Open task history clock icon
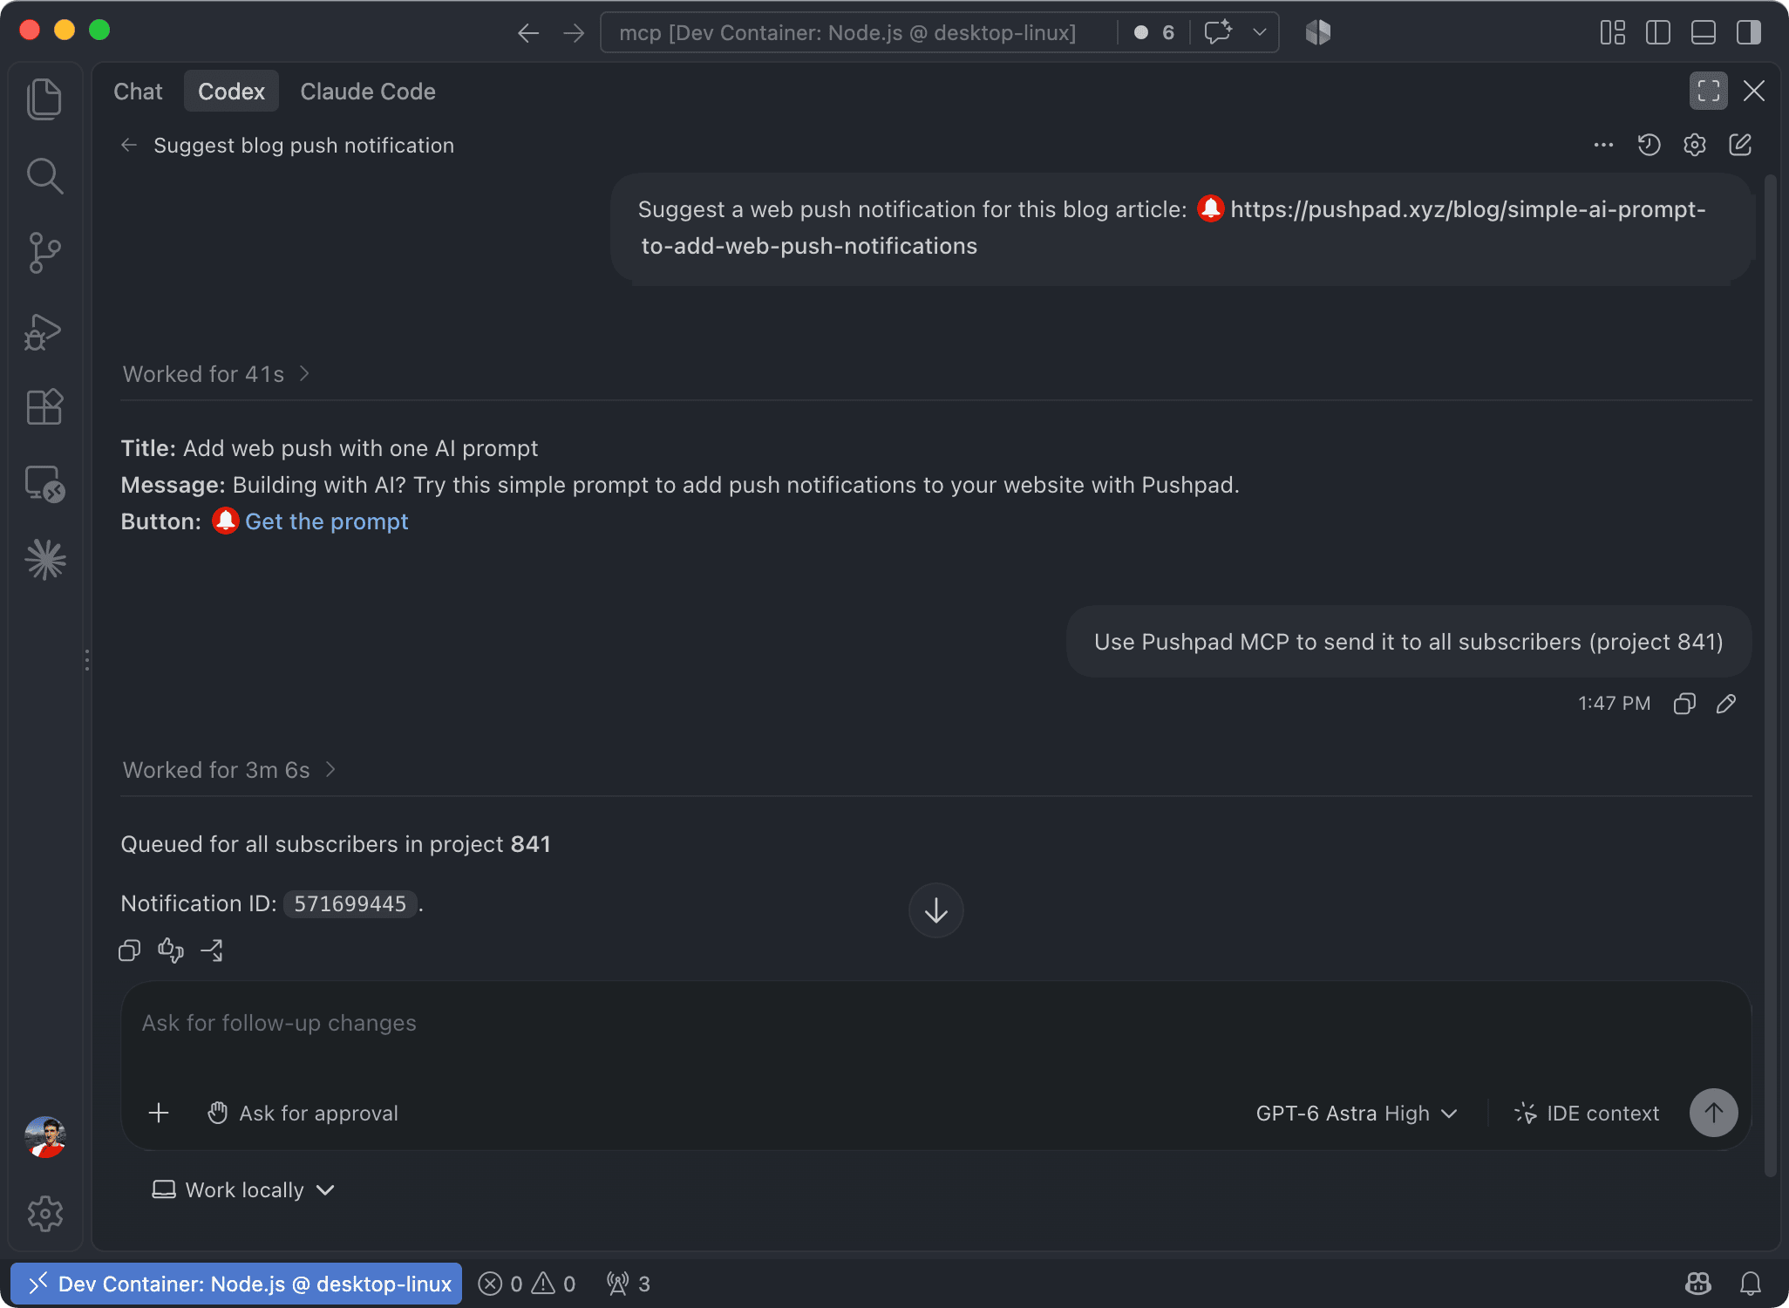Screen dimensions: 1789x1308 pos(1649,145)
